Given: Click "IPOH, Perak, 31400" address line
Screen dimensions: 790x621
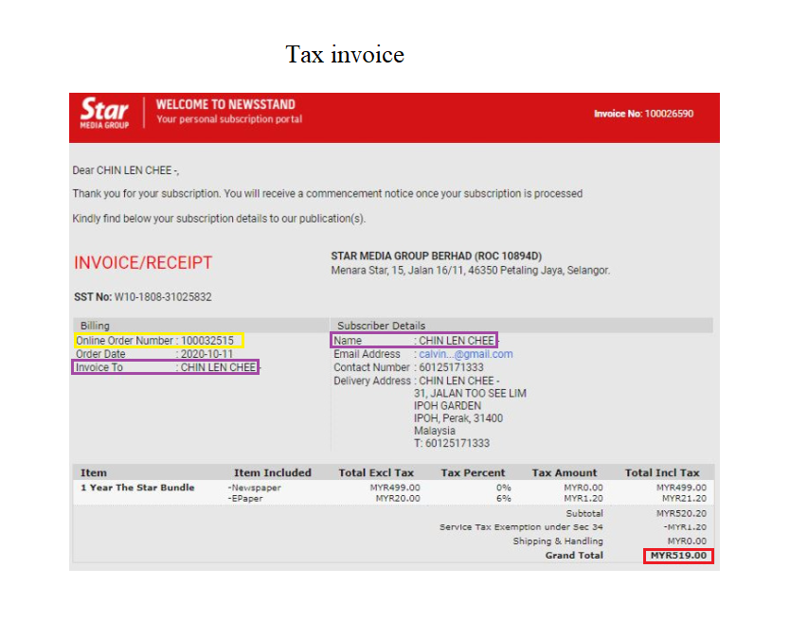Looking at the screenshot, I should [x=458, y=418].
